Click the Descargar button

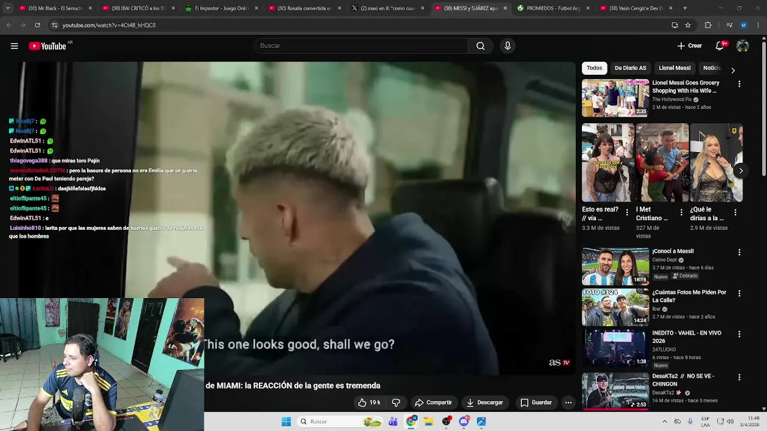coord(485,403)
